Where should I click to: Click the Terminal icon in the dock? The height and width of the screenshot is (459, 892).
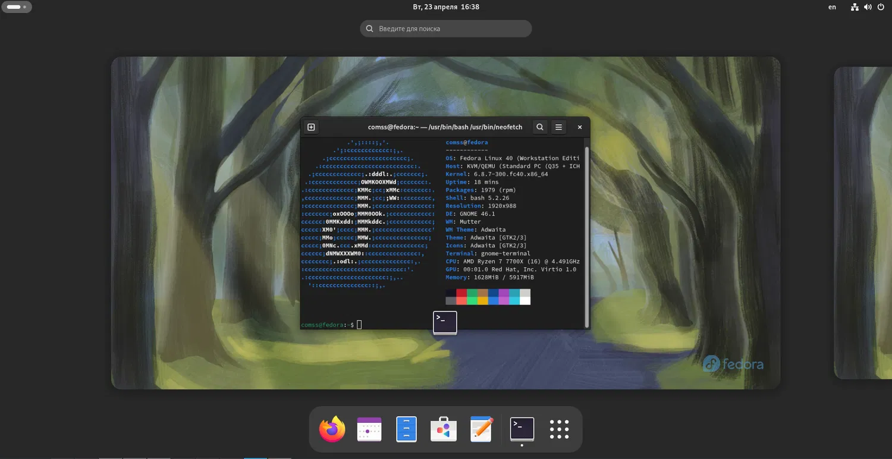[x=522, y=429]
